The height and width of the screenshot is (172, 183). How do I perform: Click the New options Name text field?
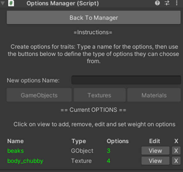pyautogui.click(x=126, y=80)
